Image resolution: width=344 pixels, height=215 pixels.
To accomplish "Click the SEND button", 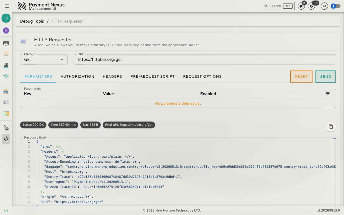I will [326, 76].
